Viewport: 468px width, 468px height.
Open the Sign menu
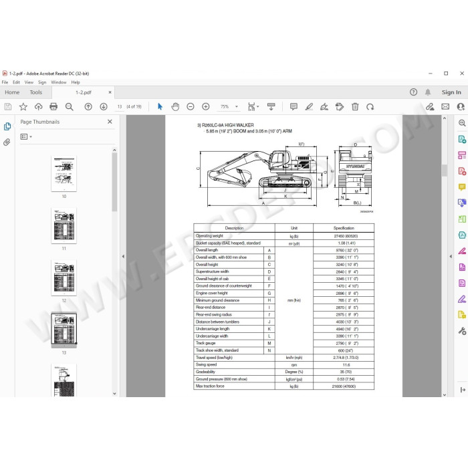pyautogui.click(x=42, y=82)
